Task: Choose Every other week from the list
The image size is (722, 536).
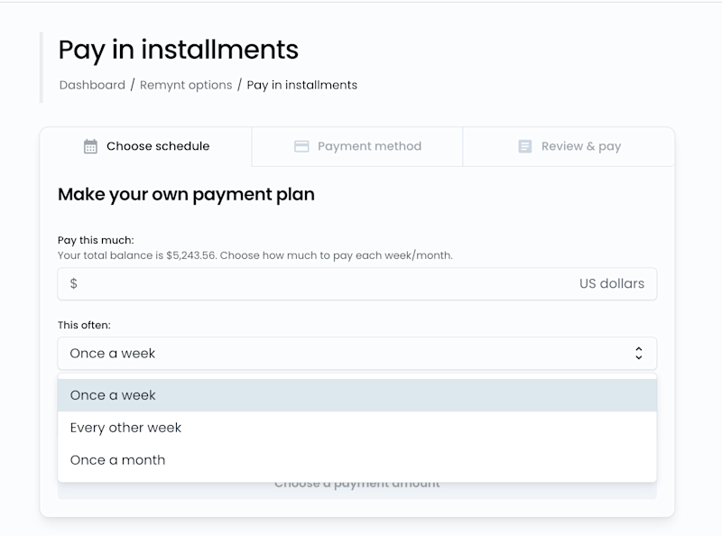Action: coord(357,428)
